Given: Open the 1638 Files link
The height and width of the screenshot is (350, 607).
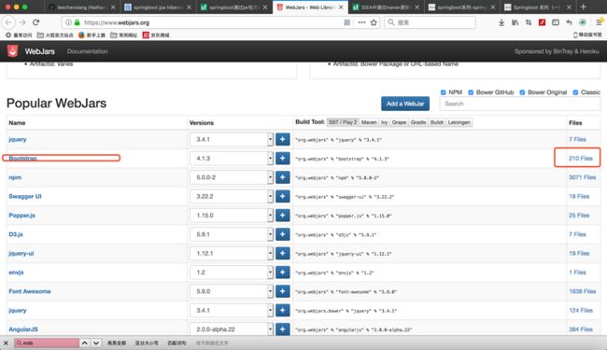Looking at the screenshot, I should [582, 291].
